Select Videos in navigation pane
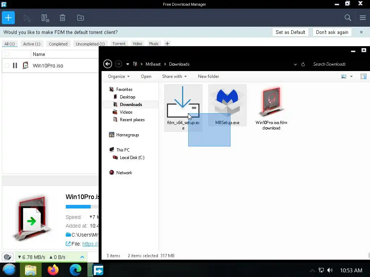 [126, 112]
